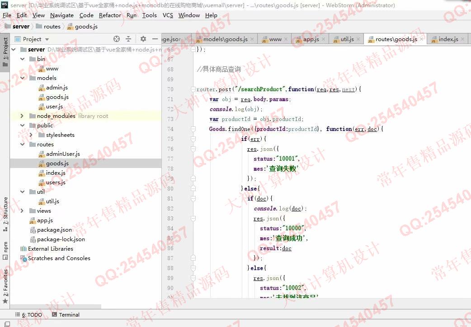Expand the stylesheets folder
The image size is (471, 327).
(x=31, y=135)
